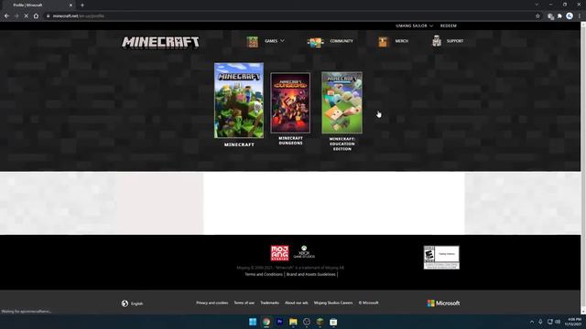This screenshot has width=586, height=329.
Task: Open Terms of use link
Action: coord(244,302)
